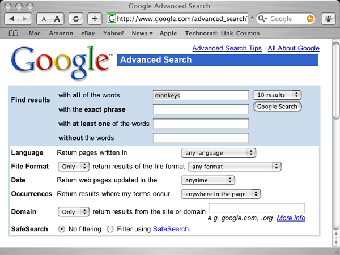Image resolution: width=340 pixels, height=255 pixels.
Task: Open the any language dropdown
Action: pos(219,152)
